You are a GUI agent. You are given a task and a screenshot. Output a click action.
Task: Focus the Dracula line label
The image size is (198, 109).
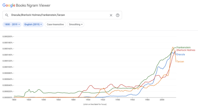(x=180, y=54)
